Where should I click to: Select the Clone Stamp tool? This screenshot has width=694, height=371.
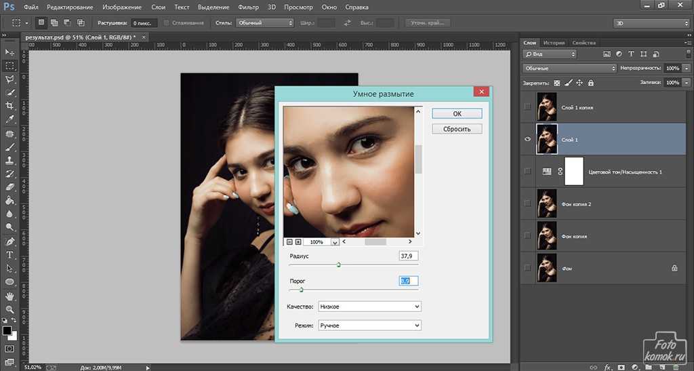9,160
